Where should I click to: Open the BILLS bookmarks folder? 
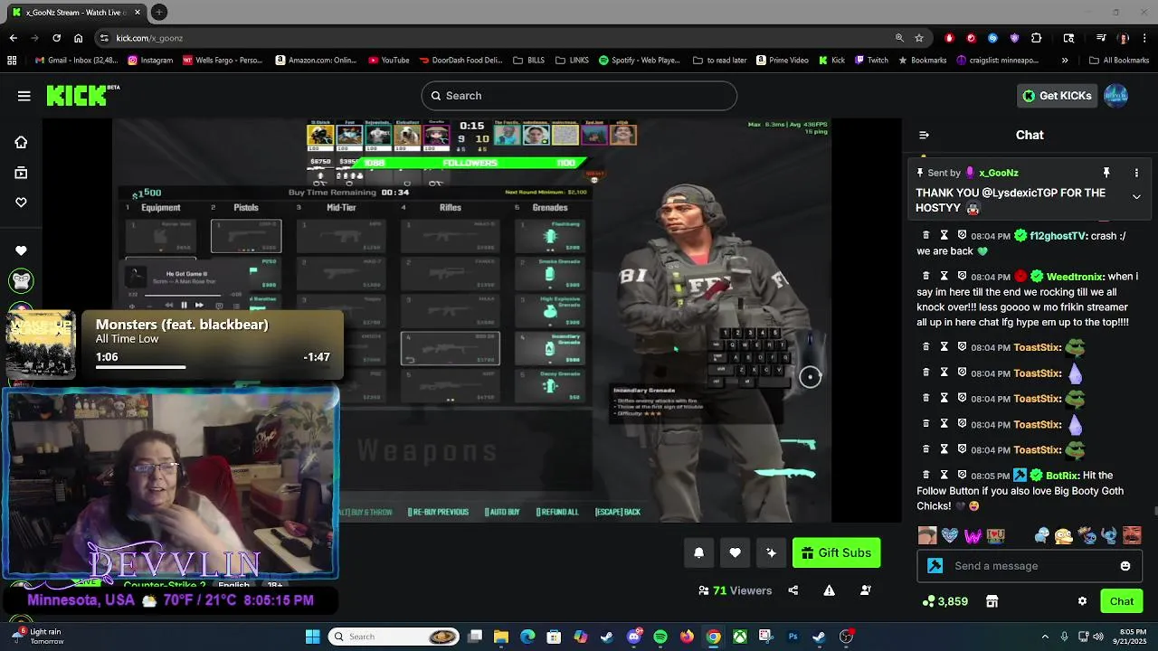point(528,61)
